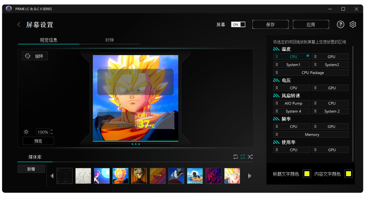Grab the drag handle of Memory
This screenshot has width=365, height=197.
(x=277, y=134)
